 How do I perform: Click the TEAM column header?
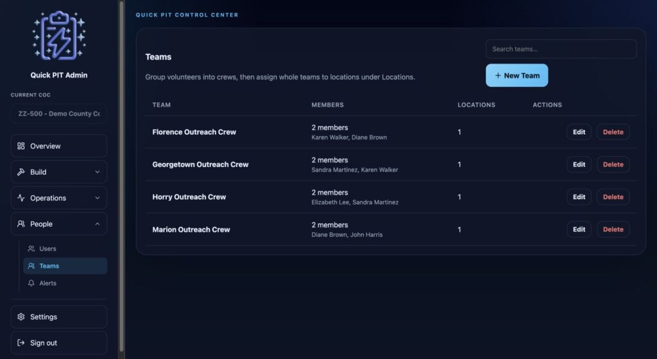click(x=161, y=105)
